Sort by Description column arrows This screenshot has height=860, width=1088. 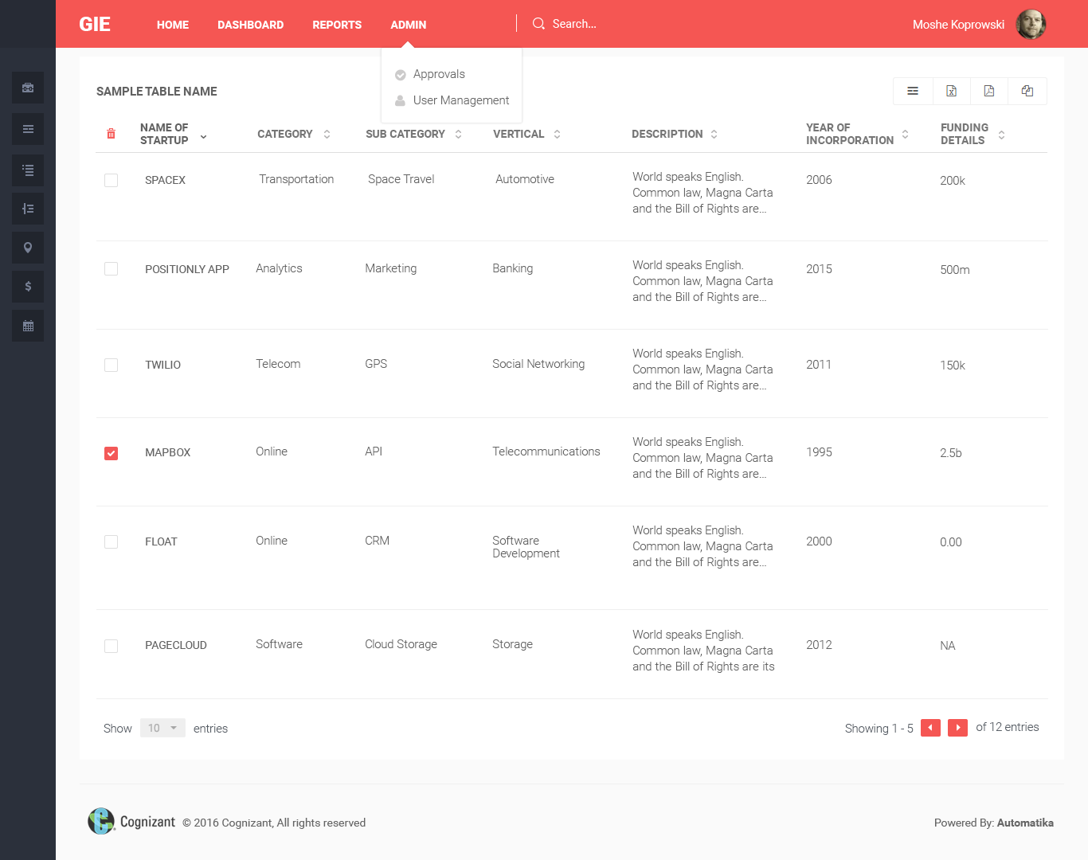coord(714,134)
